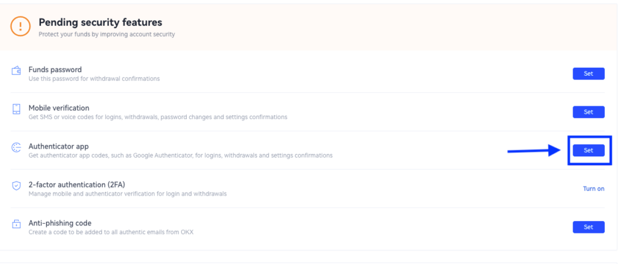Click the withdrawal confirmations description text
The image size is (627, 264).
[94, 79]
